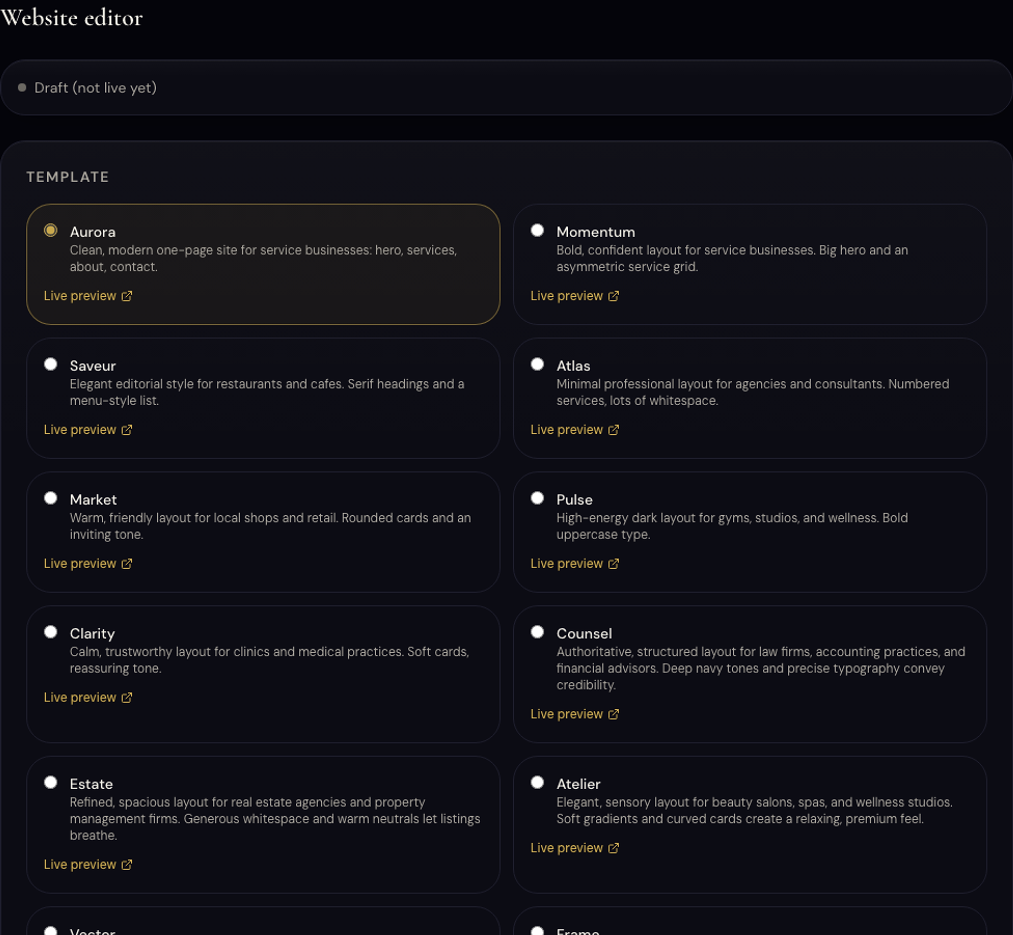Viewport: 1013px width, 935px height.
Task: Open Saveur Live preview link
Action: pos(88,430)
